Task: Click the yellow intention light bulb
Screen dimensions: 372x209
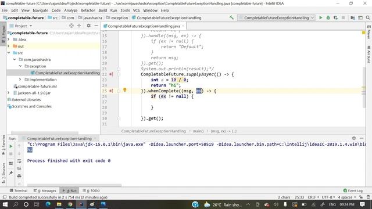Action: click(x=125, y=90)
